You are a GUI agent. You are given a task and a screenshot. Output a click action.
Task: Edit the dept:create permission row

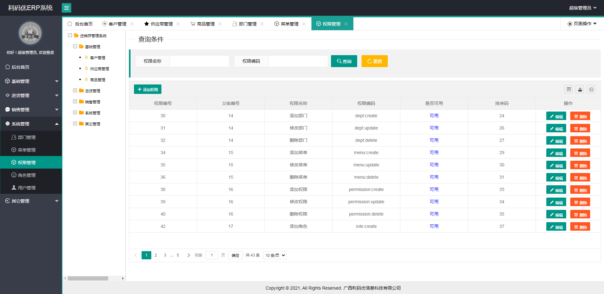(x=556, y=116)
